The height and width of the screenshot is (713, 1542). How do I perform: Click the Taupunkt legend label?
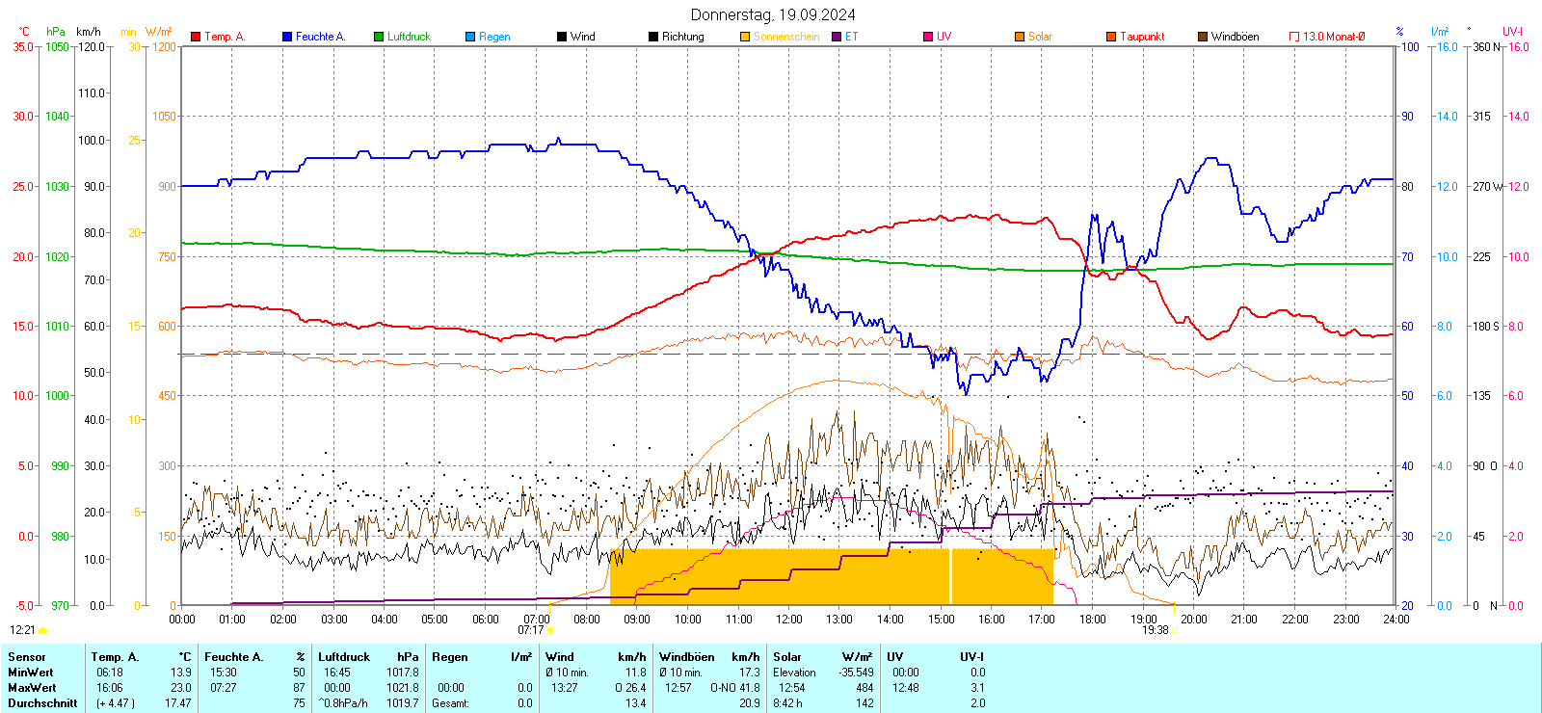coord(1142,37)
